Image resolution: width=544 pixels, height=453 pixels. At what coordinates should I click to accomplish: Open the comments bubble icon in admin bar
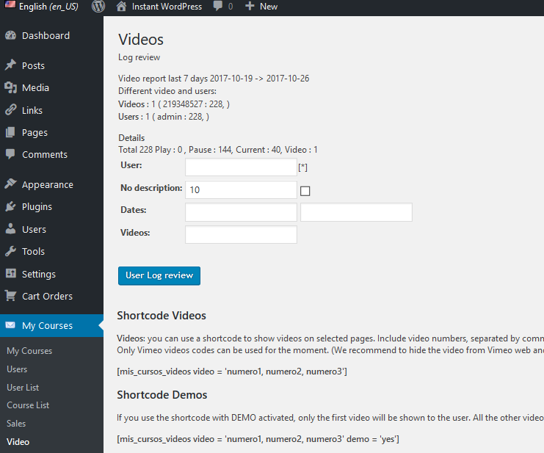[x=218, y=6]
